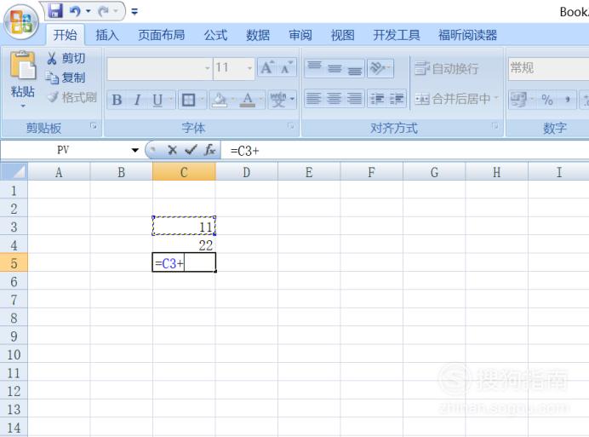Open the 对齐方式 dialog launcher
This screenshot has height=437, width=589.
click(x=495, y=126)
